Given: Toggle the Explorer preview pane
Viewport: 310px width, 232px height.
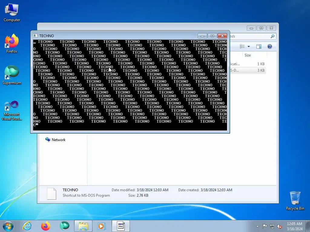Looking at the screenshot, I should click(x=259, y=47).
